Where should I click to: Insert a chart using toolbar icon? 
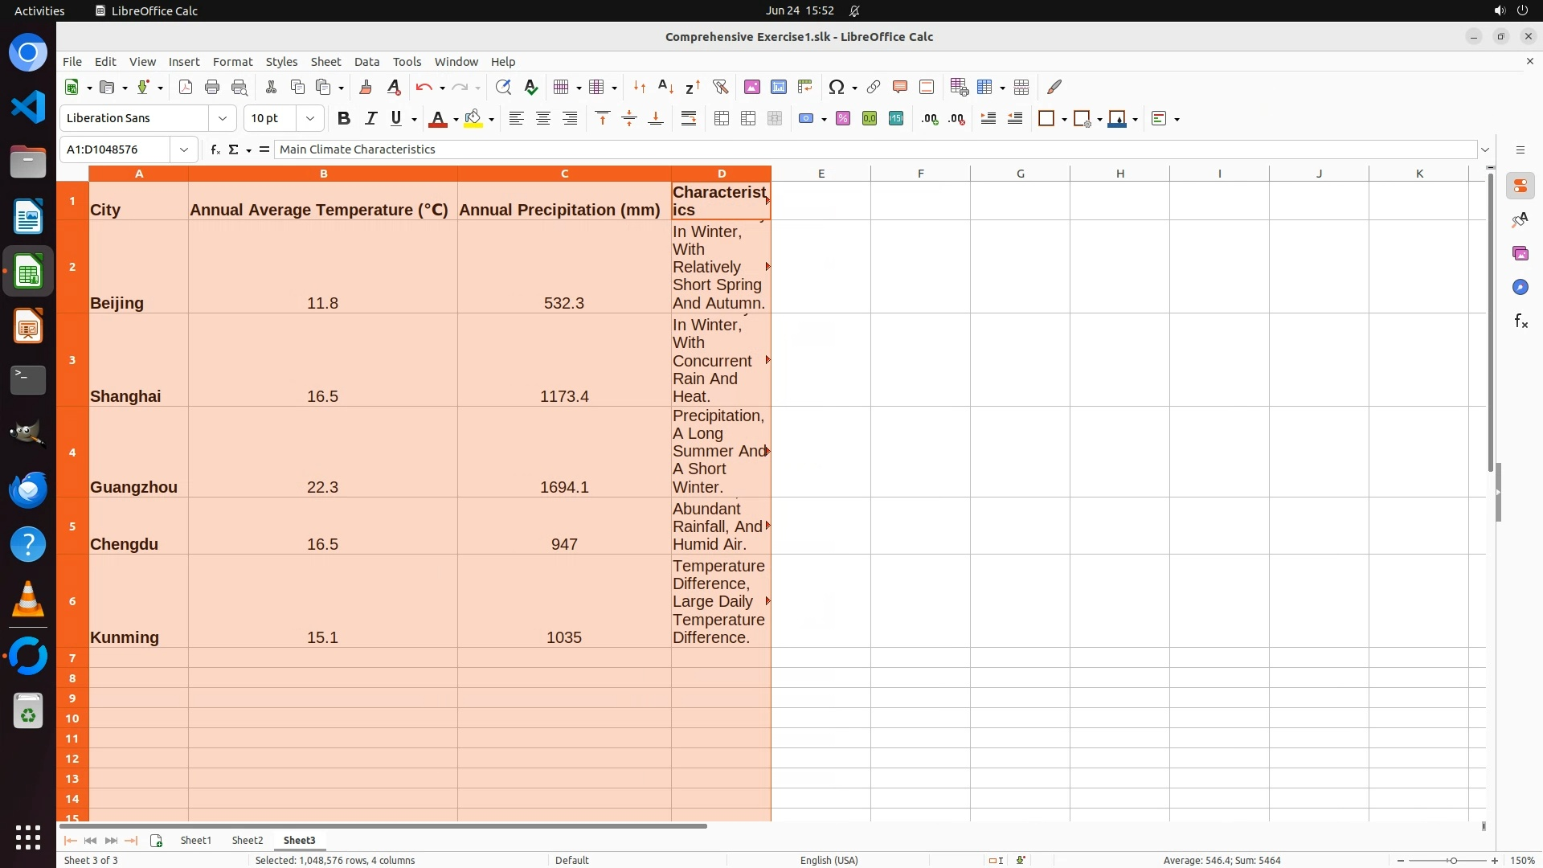coord(778,87)
